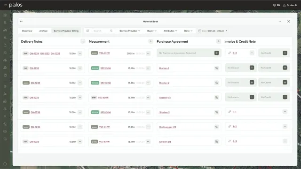Open delivery note DN-1234
The width and height of the screenshot is (301, 169).
click(x=34, y=54)
